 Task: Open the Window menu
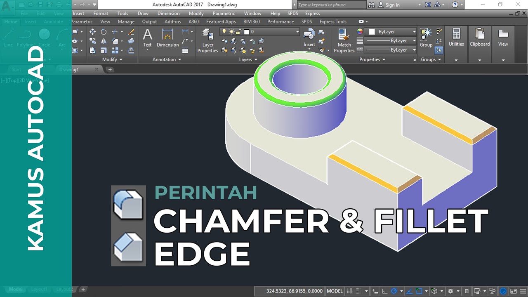(252, 14)
